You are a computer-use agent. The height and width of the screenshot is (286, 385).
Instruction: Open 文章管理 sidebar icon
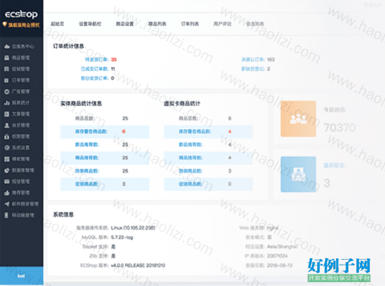pos(7,114)
